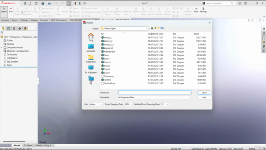
Task: Go to Masaüstü in the places bar
Action: [x=91, y=48]
